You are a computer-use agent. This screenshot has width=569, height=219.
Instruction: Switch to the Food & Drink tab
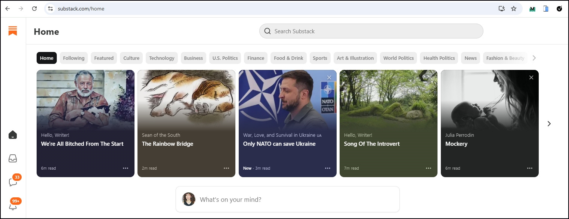pos(289,58)
